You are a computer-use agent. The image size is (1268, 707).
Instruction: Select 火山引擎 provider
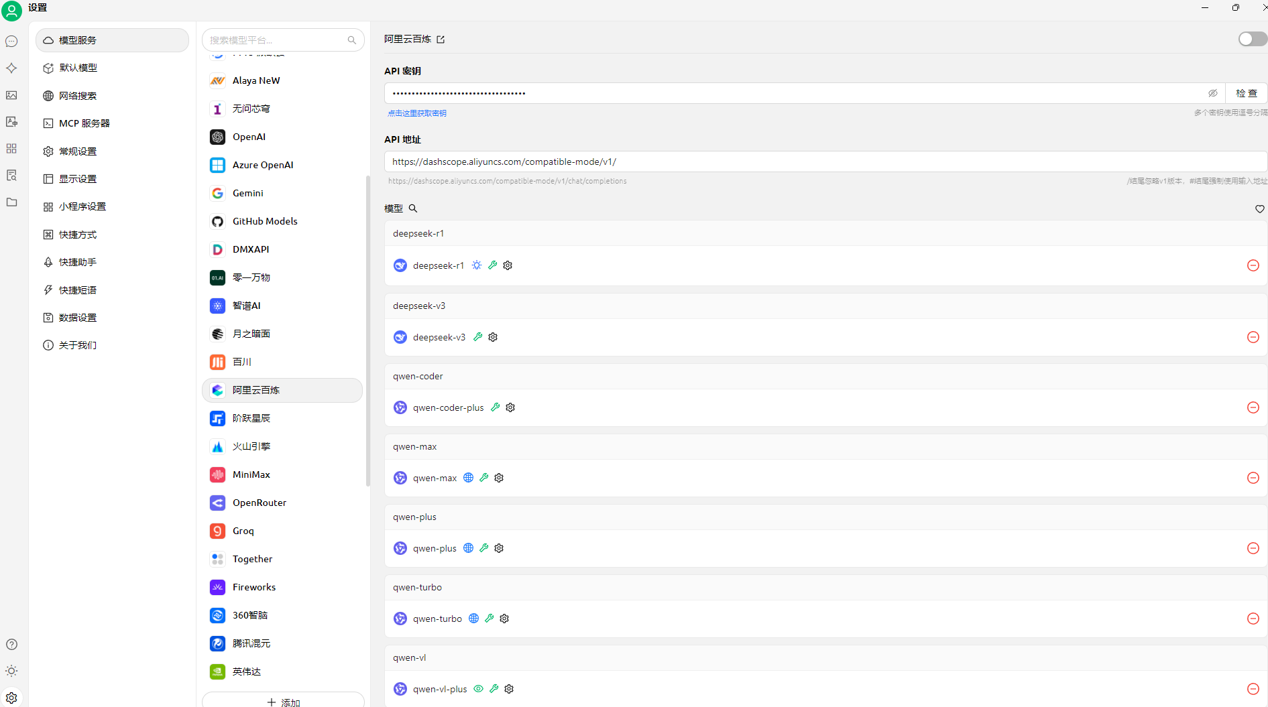(282, 446)
